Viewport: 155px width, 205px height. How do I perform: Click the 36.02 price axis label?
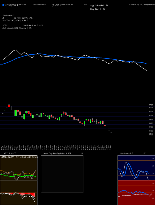151,123
